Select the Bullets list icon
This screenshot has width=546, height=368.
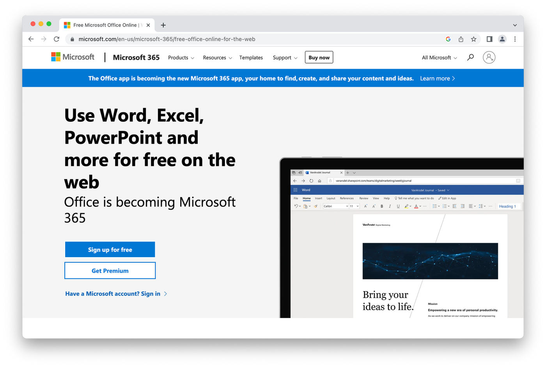pyautogui.click(x=435, y=206)
